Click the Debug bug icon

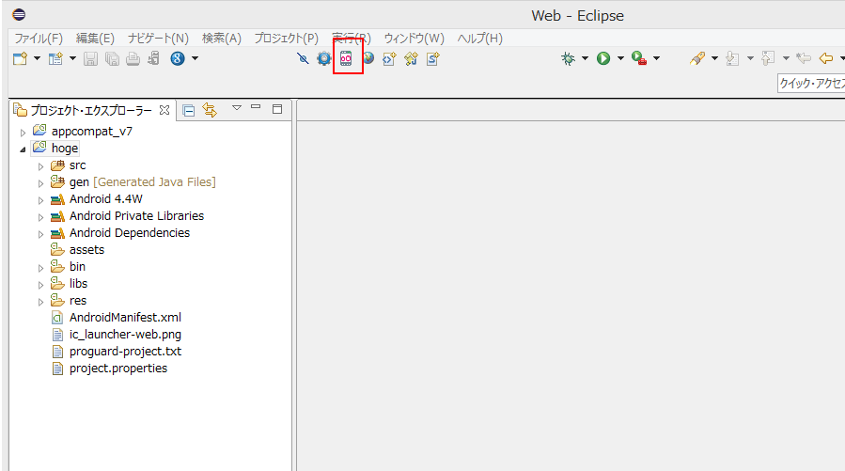568,58
